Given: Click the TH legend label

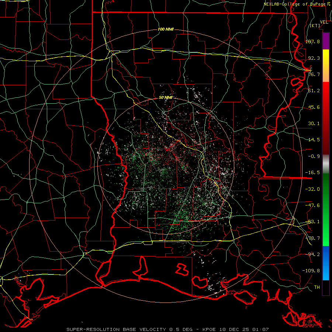Looking at the screenshot, I should 317,287.
